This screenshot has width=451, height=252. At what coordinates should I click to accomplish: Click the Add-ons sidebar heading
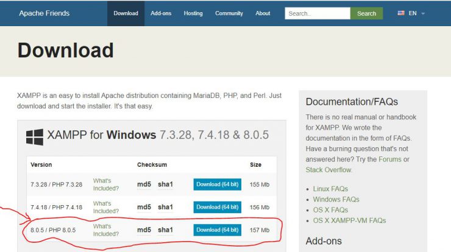pyautogui.click(x=324, y=241)
